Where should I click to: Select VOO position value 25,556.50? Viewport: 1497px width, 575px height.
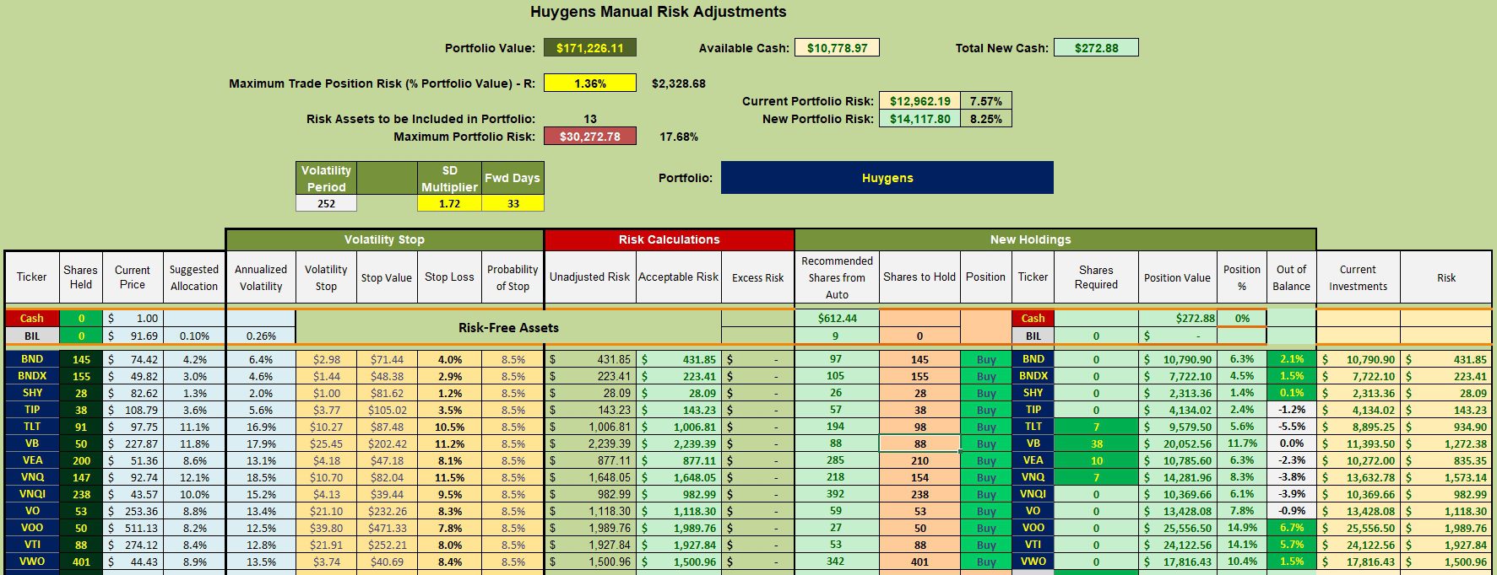click(1177, 528)
